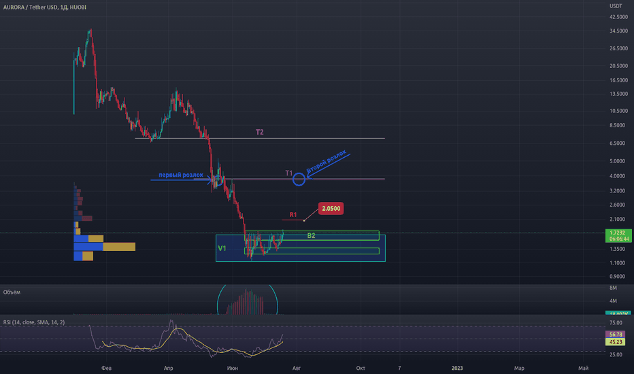Click the V1 zone label
Viewport: 634px width, 374px height.
pyautogui.click(x=222, y=248)
